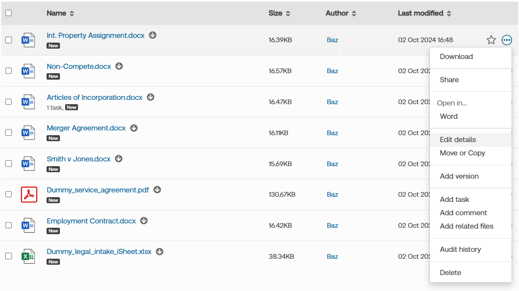The width and height of the screenshot is (519, 291).
Task: Click the favorite star icon for Int. Property Assignment
Action: click(491, 40)
